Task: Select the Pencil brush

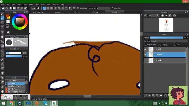Action: click(15, 81)
